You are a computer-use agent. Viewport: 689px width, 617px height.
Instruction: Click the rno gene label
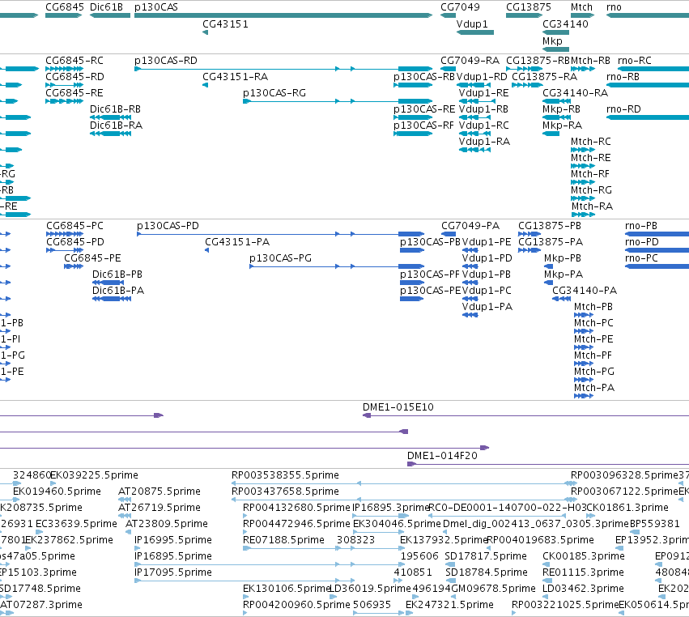coord(614,7)
